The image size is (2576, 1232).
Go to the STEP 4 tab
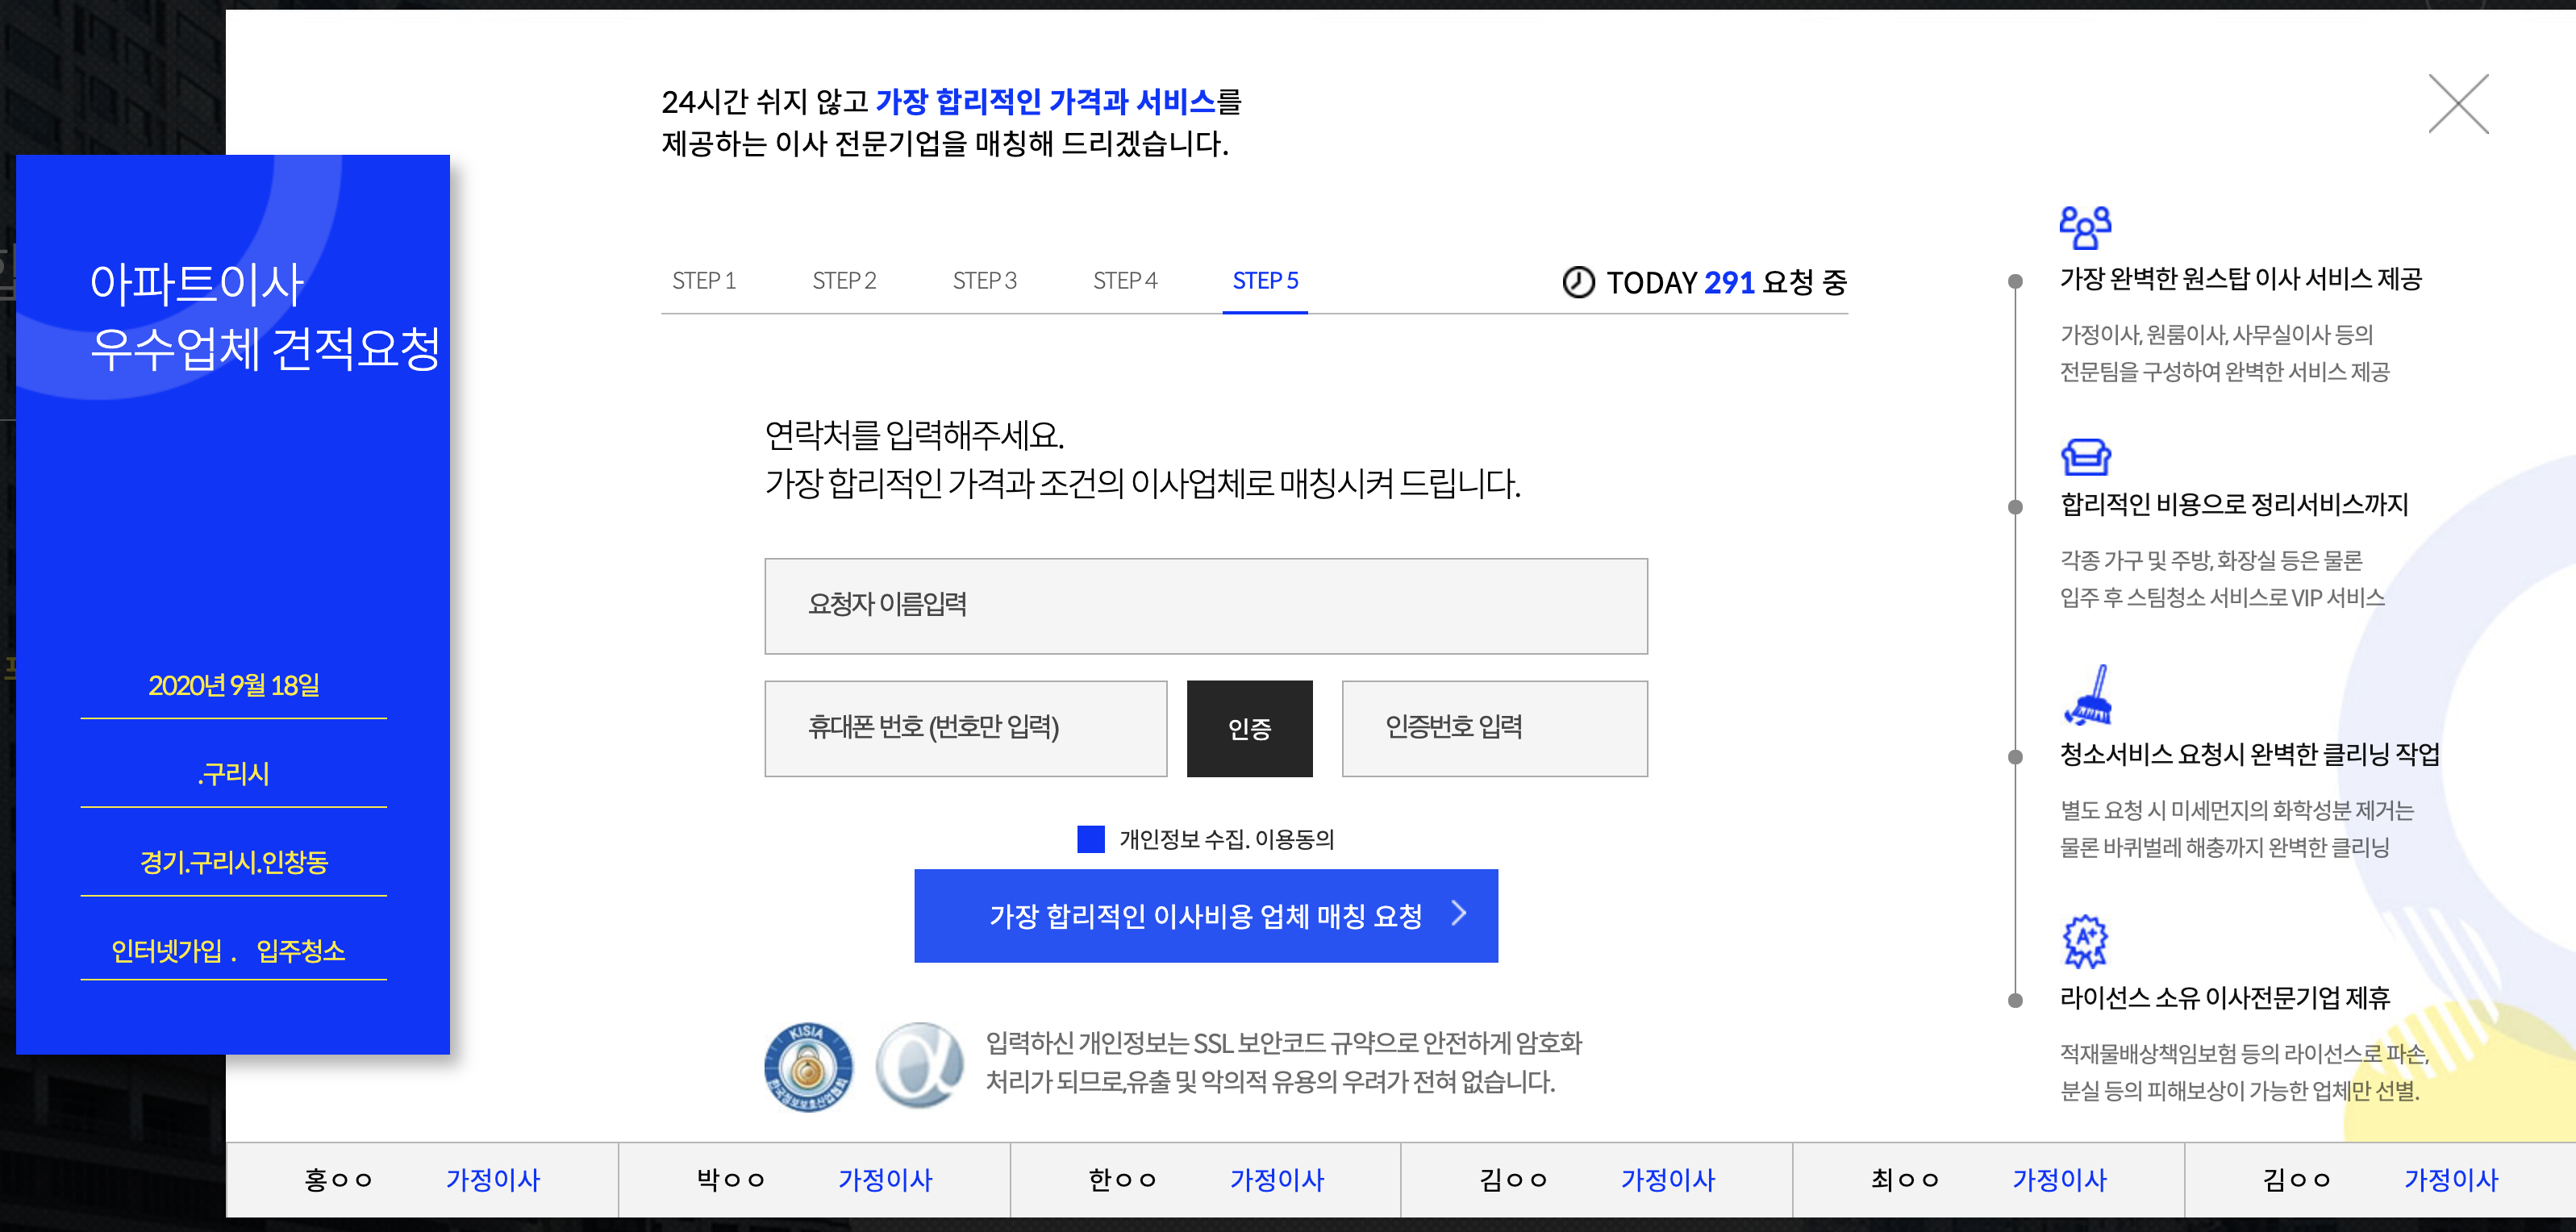(1124, 281)
